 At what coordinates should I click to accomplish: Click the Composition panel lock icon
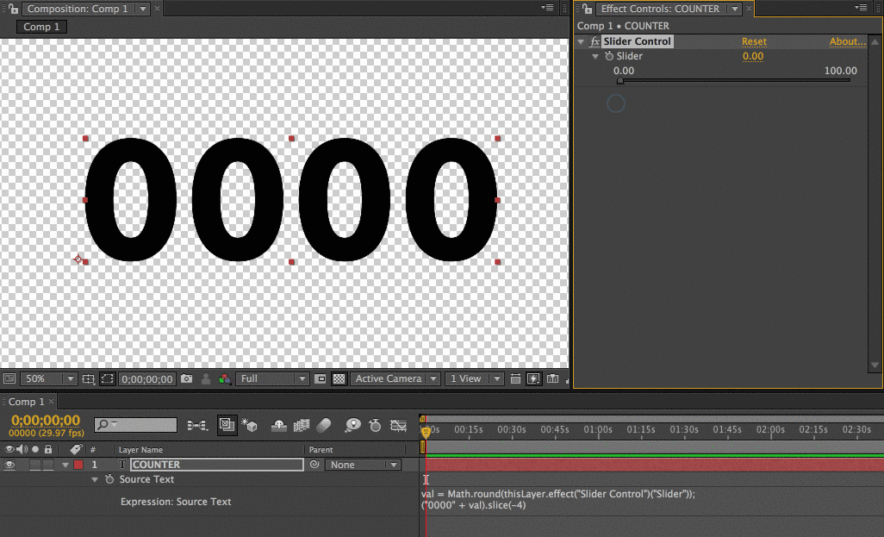tap(12, 9)
